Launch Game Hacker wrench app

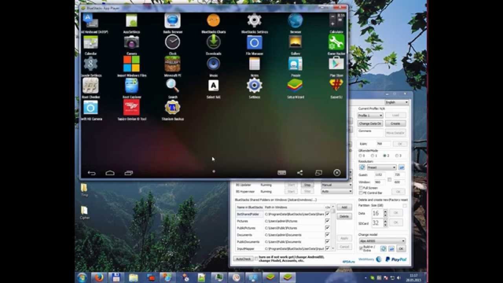[x=336, y=42]
